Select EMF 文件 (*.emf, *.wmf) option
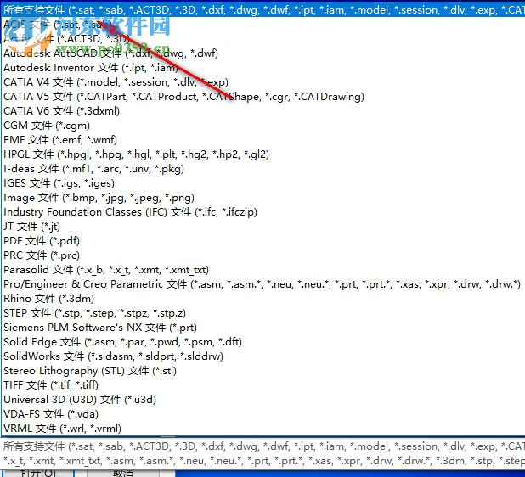 263,140
